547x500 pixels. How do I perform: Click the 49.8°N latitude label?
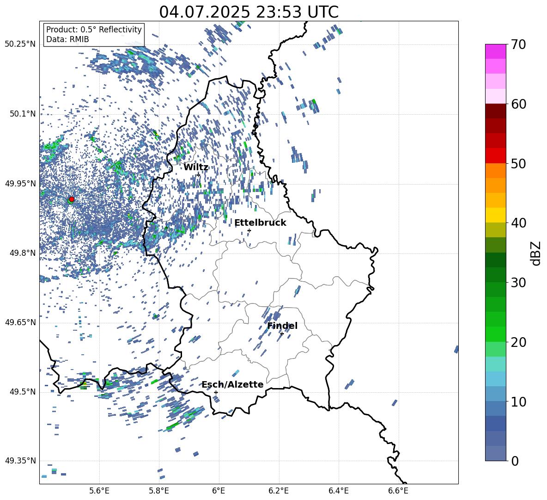[22, 253]
